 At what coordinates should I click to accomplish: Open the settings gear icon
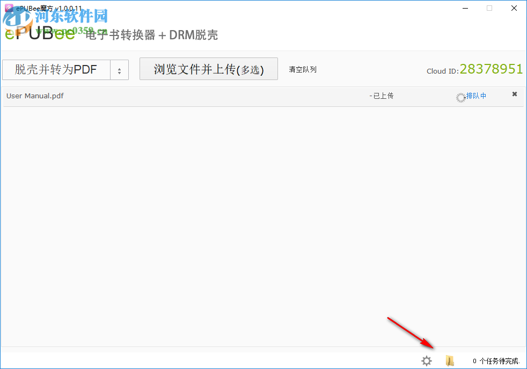(x=426, y=361)
